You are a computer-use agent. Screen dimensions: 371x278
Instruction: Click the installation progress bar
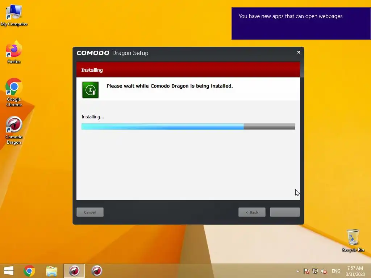point(188,126)
